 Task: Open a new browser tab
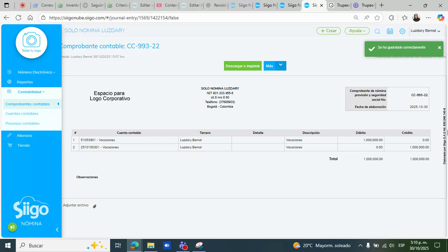(381, 5)
